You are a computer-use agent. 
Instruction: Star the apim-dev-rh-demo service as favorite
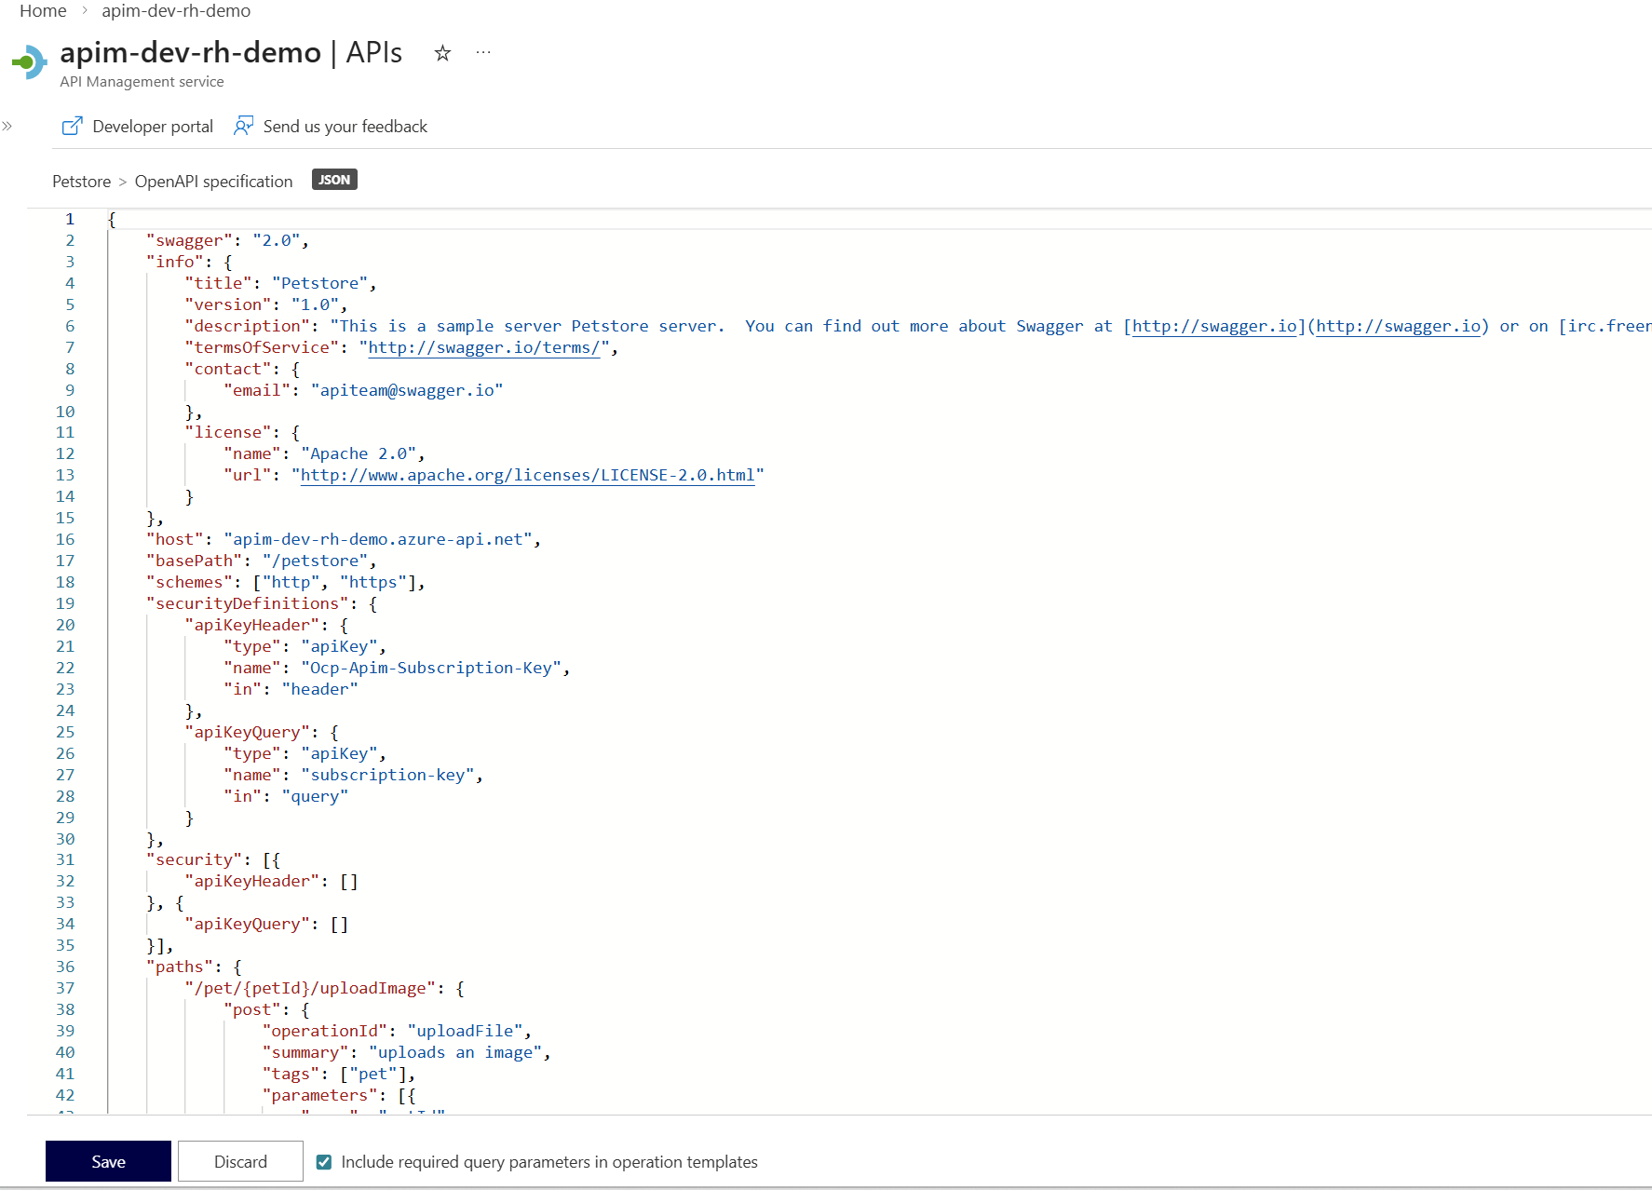click(441, 54)
